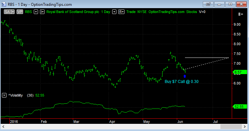Click the 9.00 price axis label
Viewport: 249px width, 131px height.
click(x=237, y=24)
